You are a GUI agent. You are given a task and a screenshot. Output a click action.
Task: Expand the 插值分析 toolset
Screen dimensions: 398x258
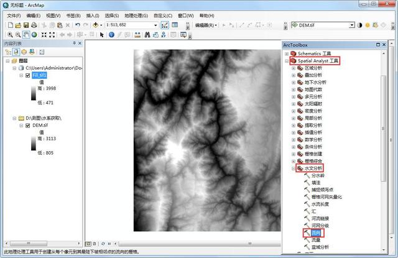294,132
